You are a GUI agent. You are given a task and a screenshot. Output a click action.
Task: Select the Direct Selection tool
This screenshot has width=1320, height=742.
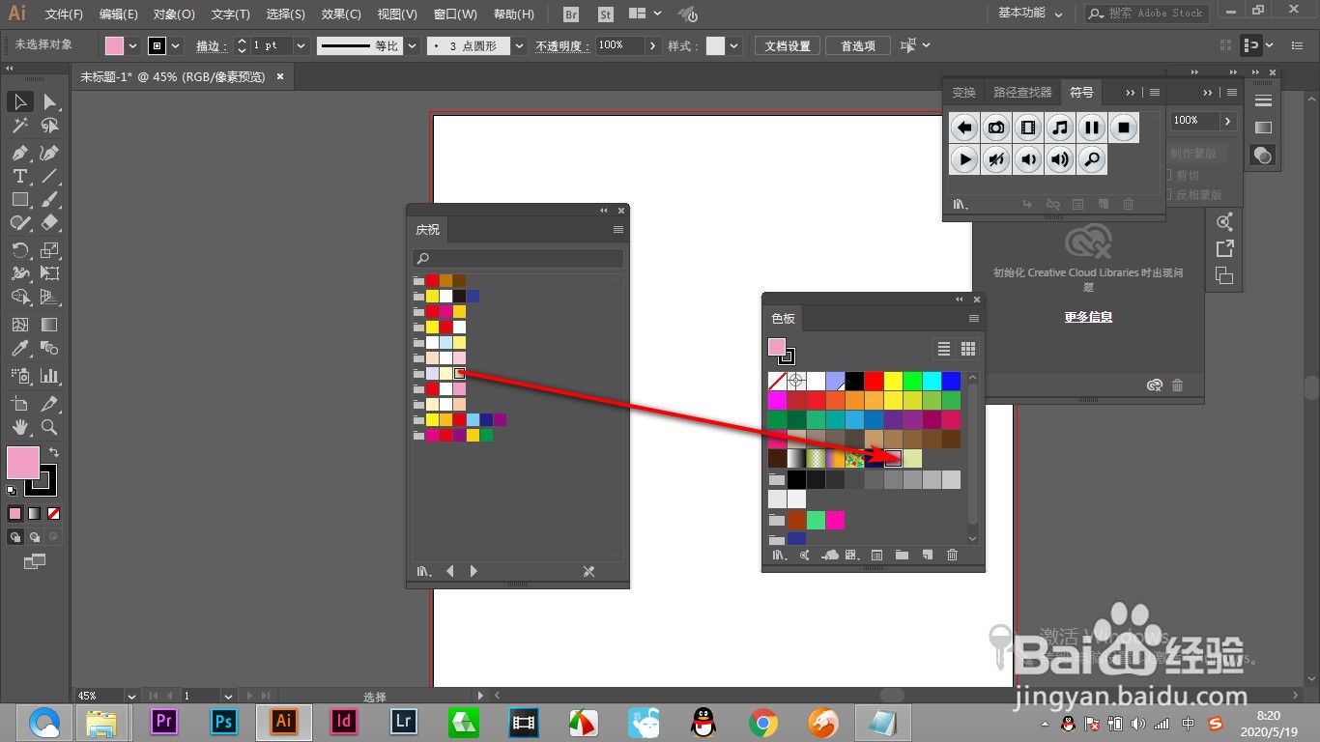coord(50,102)
